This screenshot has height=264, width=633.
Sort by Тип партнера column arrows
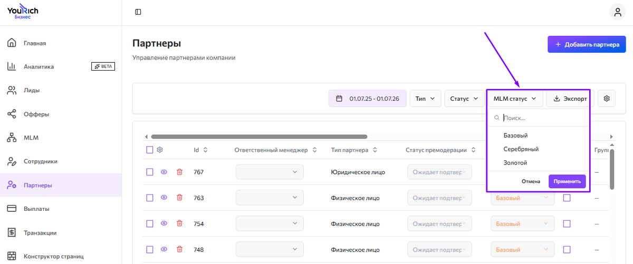point(375,150)
